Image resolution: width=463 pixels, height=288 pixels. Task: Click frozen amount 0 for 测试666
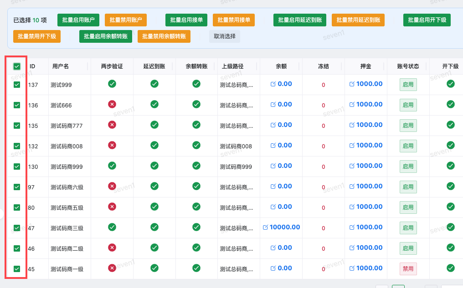[324, 105]
